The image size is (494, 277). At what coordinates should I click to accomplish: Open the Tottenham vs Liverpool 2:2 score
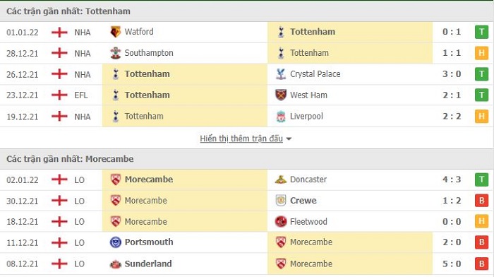[452, 117]
